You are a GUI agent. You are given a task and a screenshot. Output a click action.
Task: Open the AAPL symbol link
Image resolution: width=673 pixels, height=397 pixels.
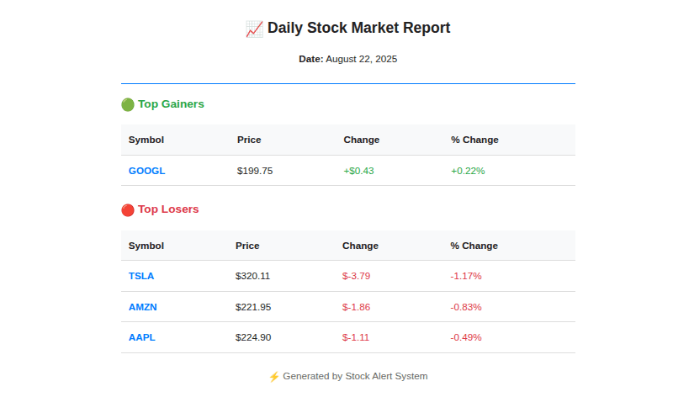142,337
